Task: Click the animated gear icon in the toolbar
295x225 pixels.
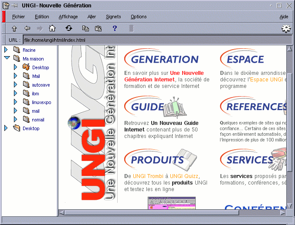Action: (x=286, y=29)
